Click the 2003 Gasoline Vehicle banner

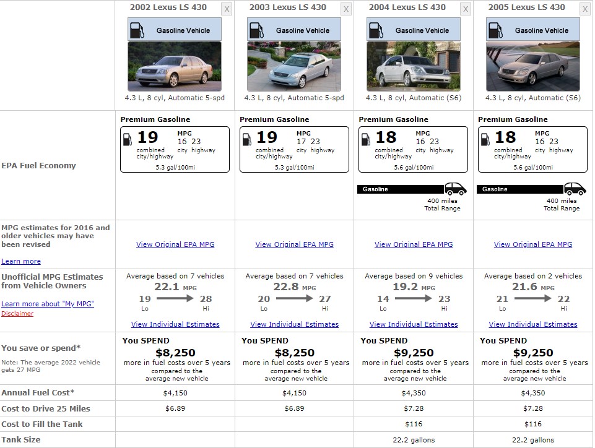click(x=294, y=29)
